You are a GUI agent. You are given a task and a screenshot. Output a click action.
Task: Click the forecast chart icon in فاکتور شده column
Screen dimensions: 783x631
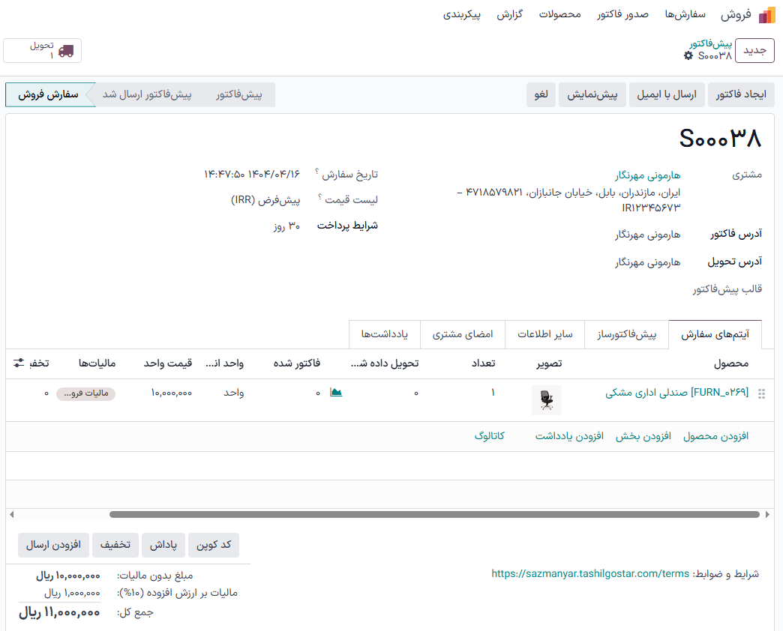pos(335,390)
